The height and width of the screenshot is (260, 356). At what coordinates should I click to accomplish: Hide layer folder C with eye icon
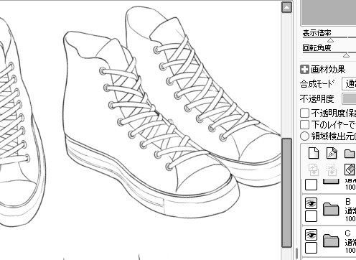[311, 235]
